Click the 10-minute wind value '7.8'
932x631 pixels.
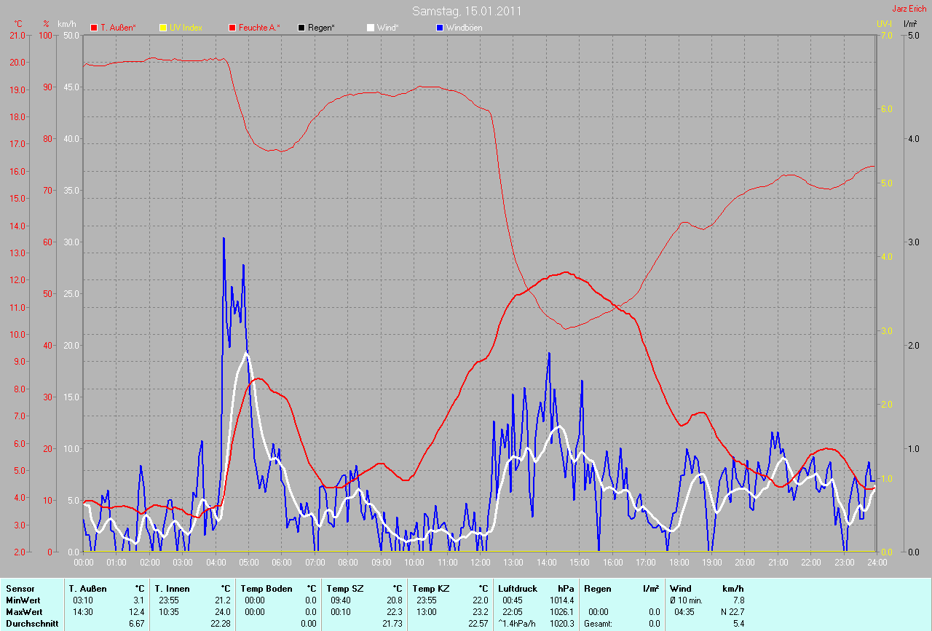pos(738,600)
